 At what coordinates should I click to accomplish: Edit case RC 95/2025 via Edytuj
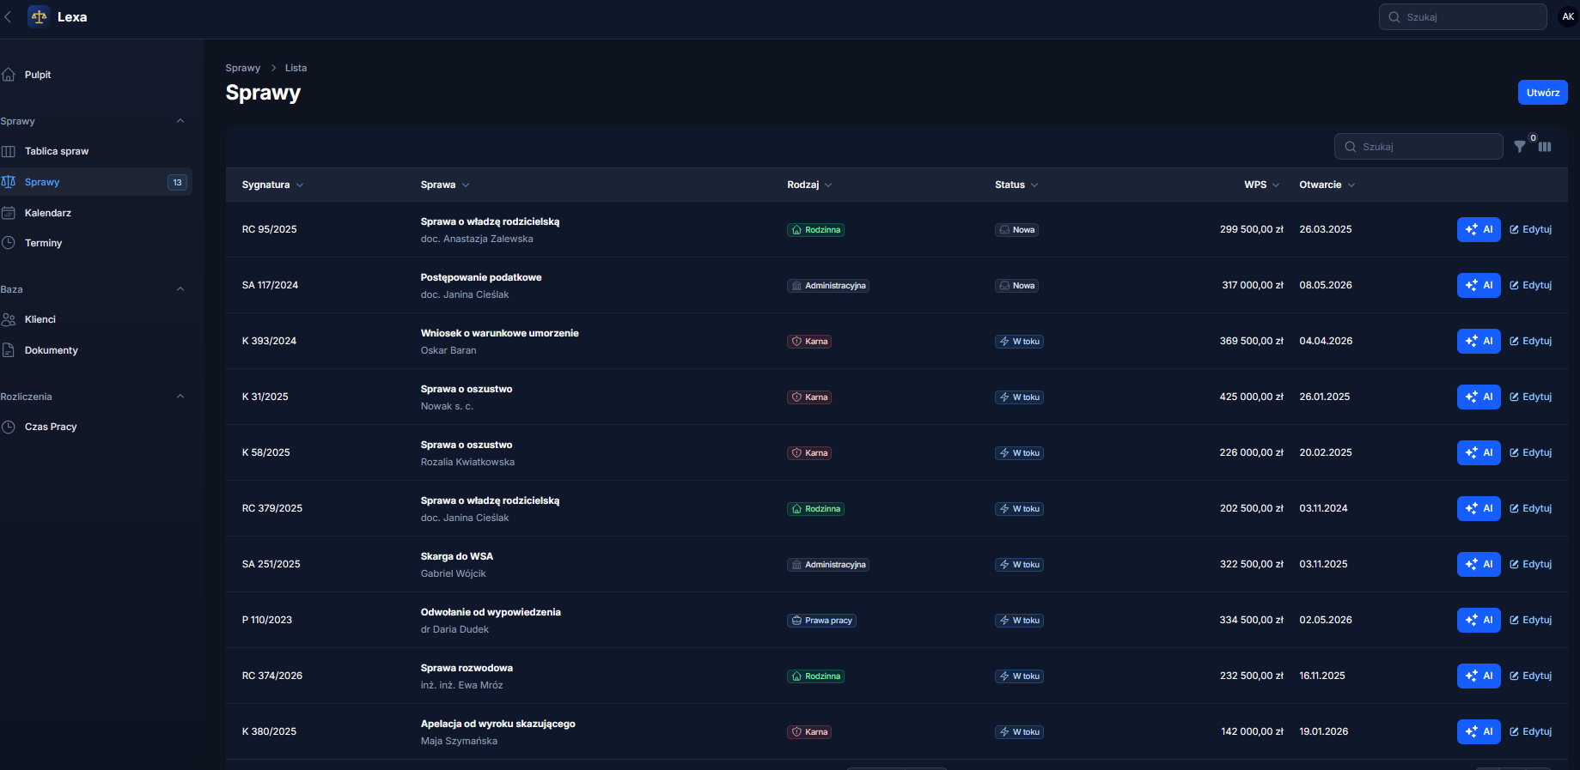coord(1531,229)
